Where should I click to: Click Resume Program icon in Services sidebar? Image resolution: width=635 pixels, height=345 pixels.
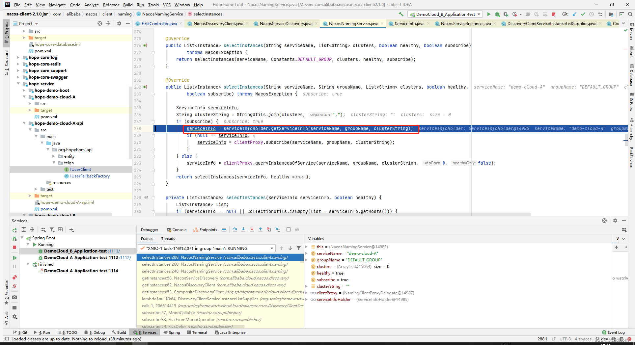coord(14,258)
